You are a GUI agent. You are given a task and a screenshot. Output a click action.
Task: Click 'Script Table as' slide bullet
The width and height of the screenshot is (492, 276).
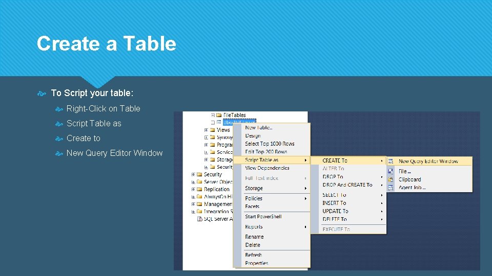click(94, 123)
